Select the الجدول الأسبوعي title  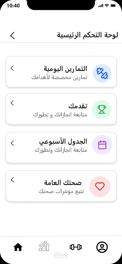coord(63,141)
